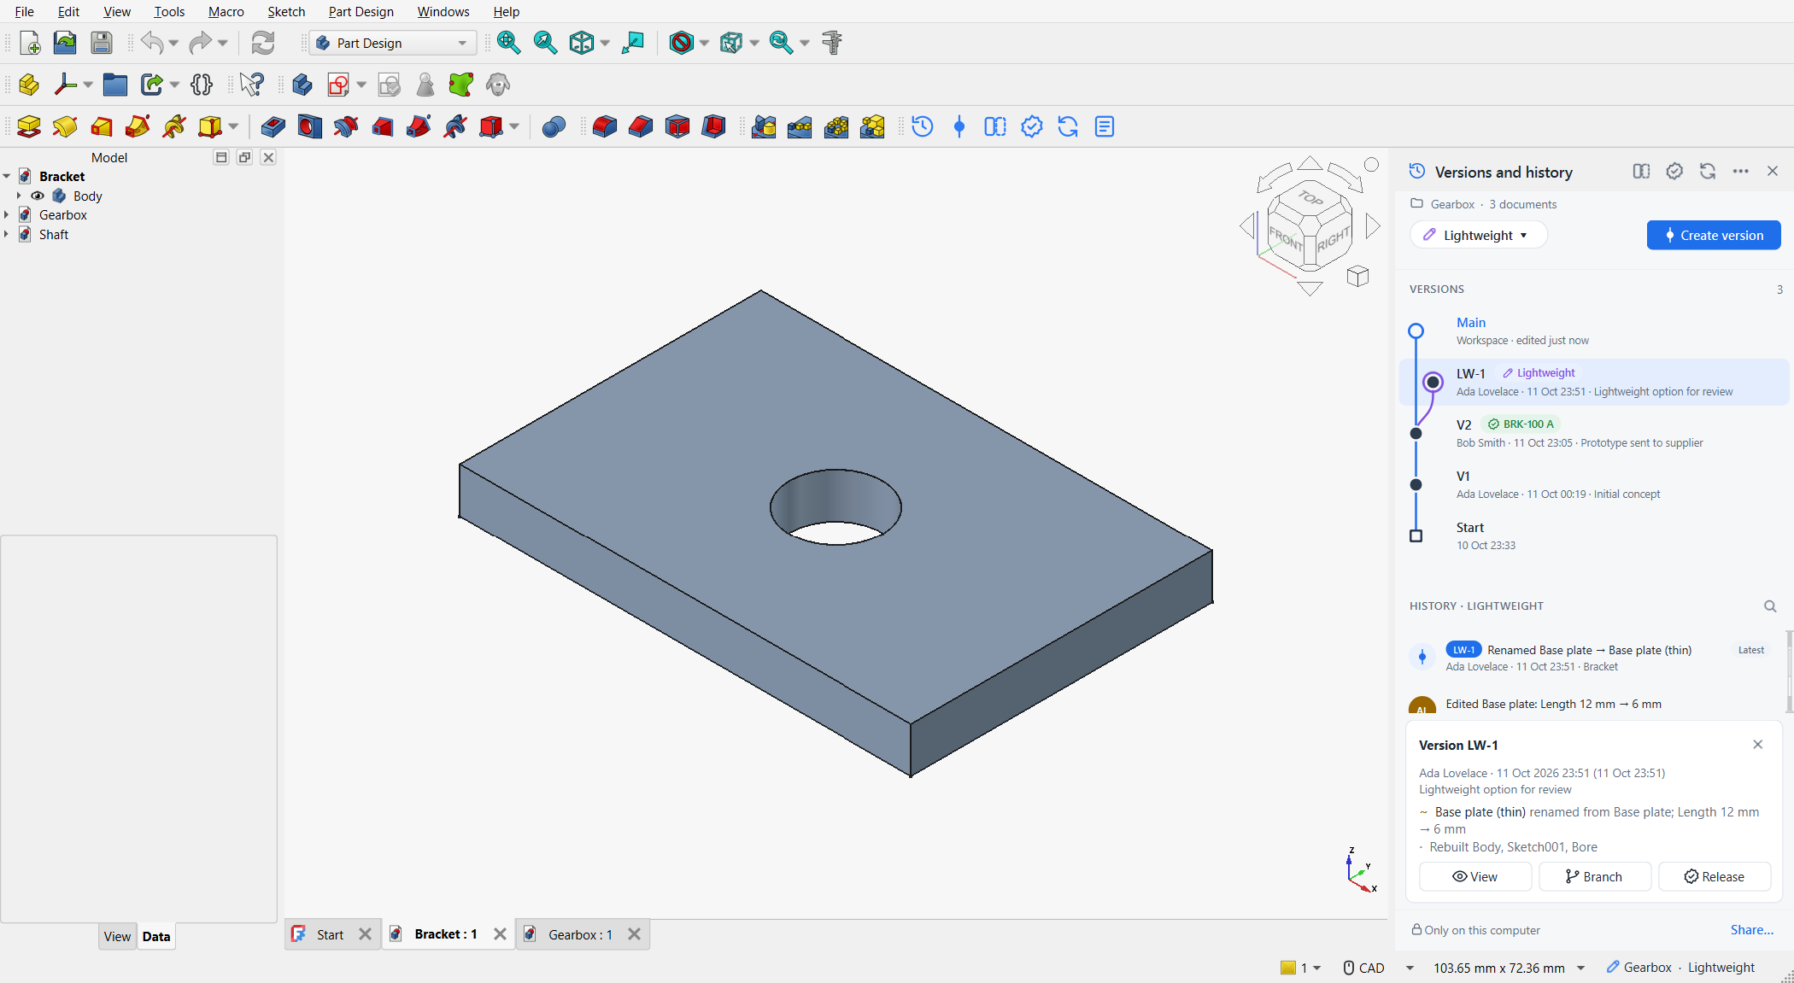1794x983 pixels.
Task: Open the Part Design menu
Action: (361, 11)
